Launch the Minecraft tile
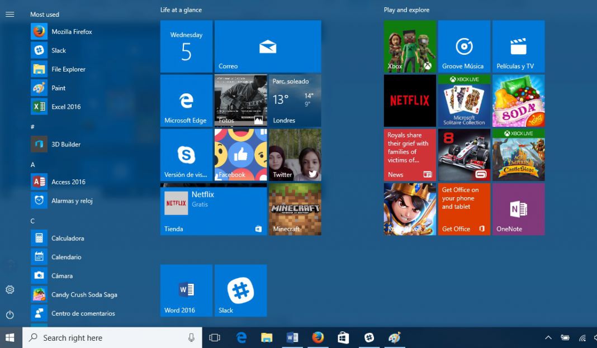This screenshot has width=597, height=348. coord(295,209)
